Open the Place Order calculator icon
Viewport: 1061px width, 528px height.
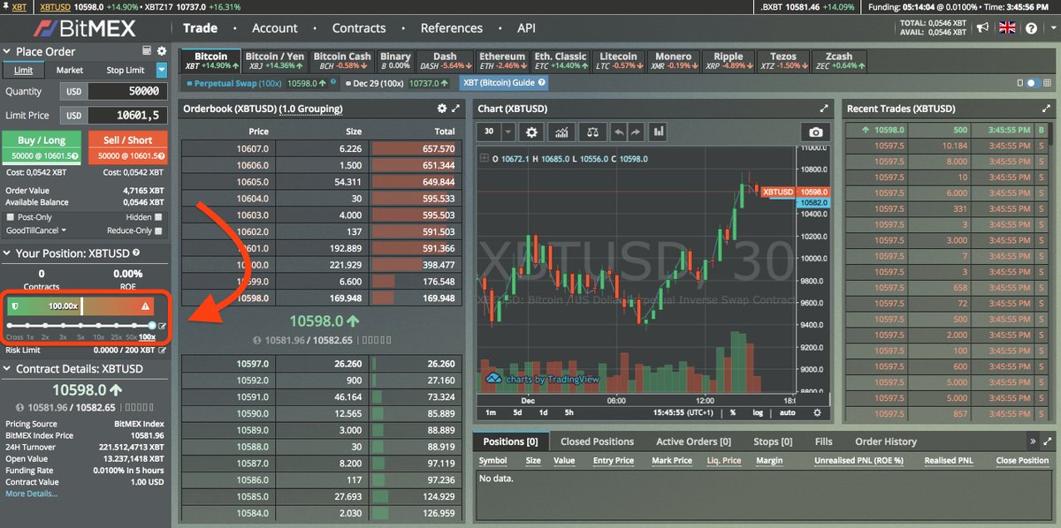point(148,51)
